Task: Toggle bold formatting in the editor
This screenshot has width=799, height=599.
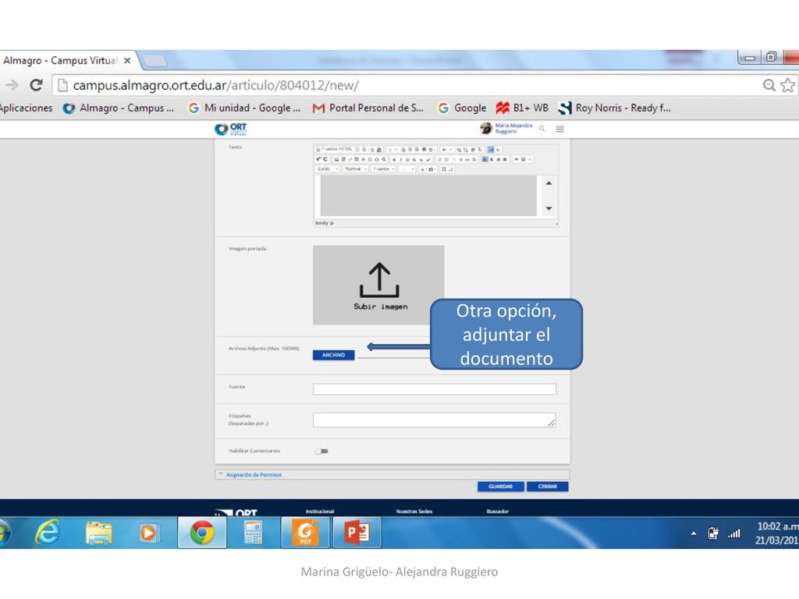Action: click(394, 159)
